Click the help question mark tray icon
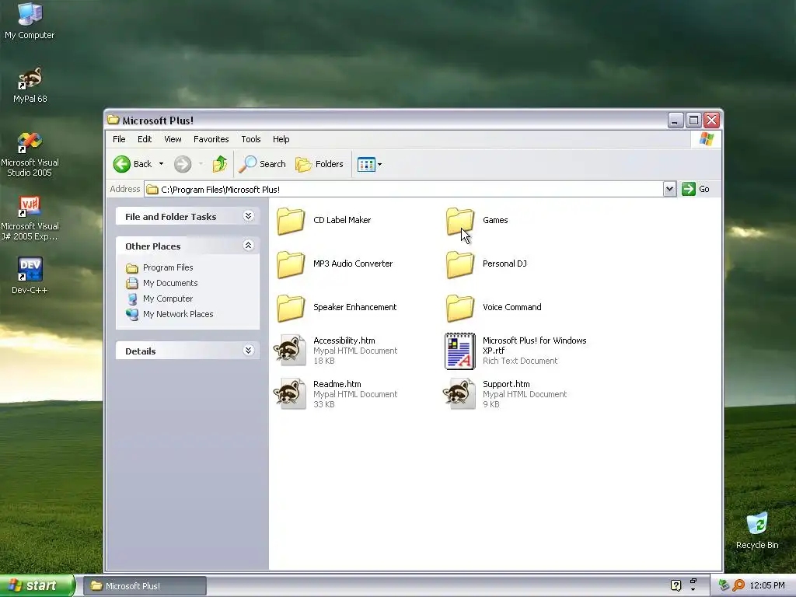 [676, 585]
